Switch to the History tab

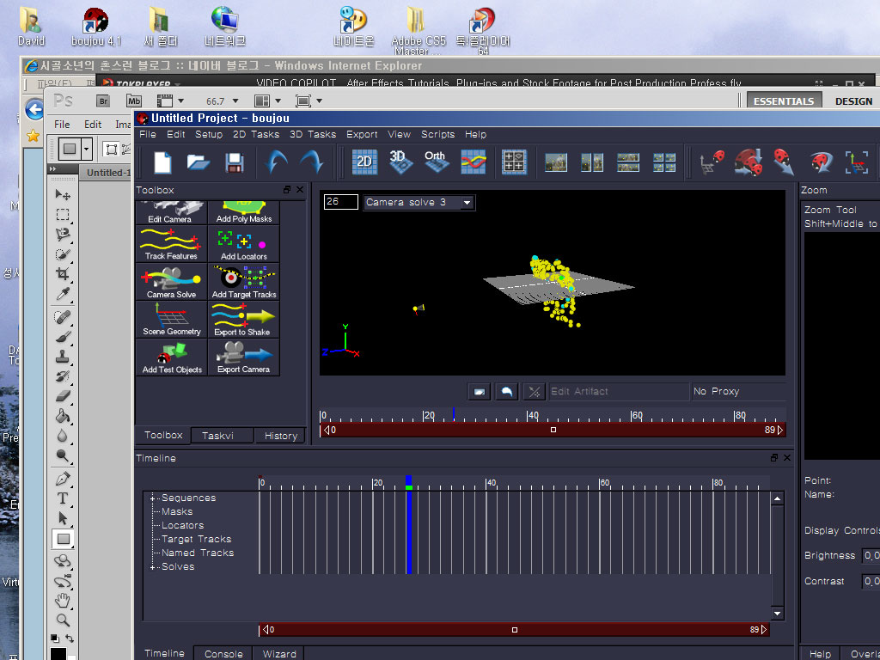coord(281,436)
